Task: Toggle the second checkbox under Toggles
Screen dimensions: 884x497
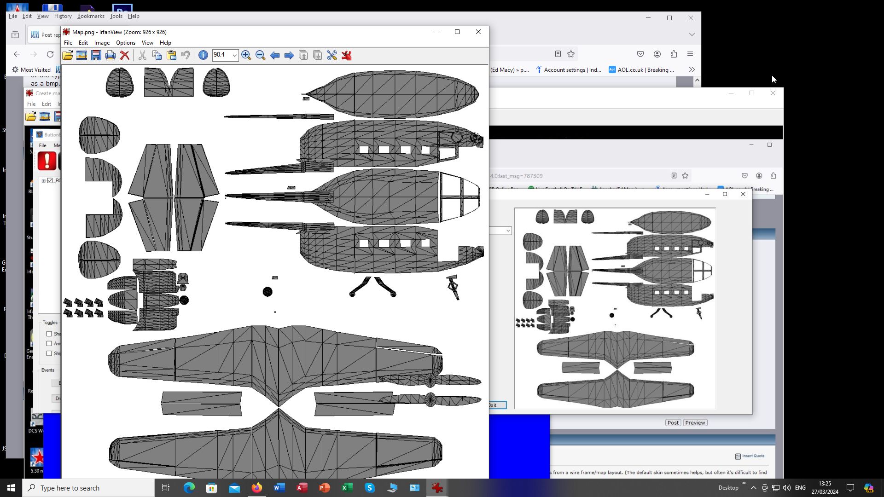Action: [49, 343]
